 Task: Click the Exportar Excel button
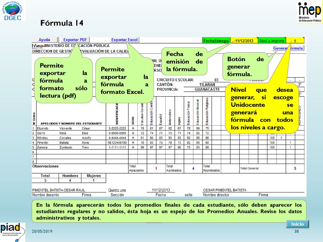[x=124, y=40]
